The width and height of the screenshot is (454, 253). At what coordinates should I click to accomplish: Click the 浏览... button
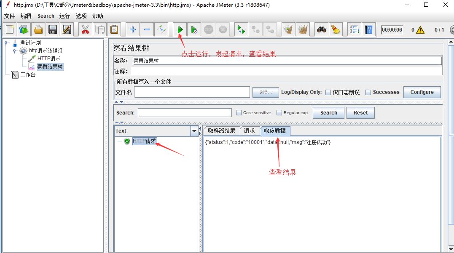[x=266, y=92]
